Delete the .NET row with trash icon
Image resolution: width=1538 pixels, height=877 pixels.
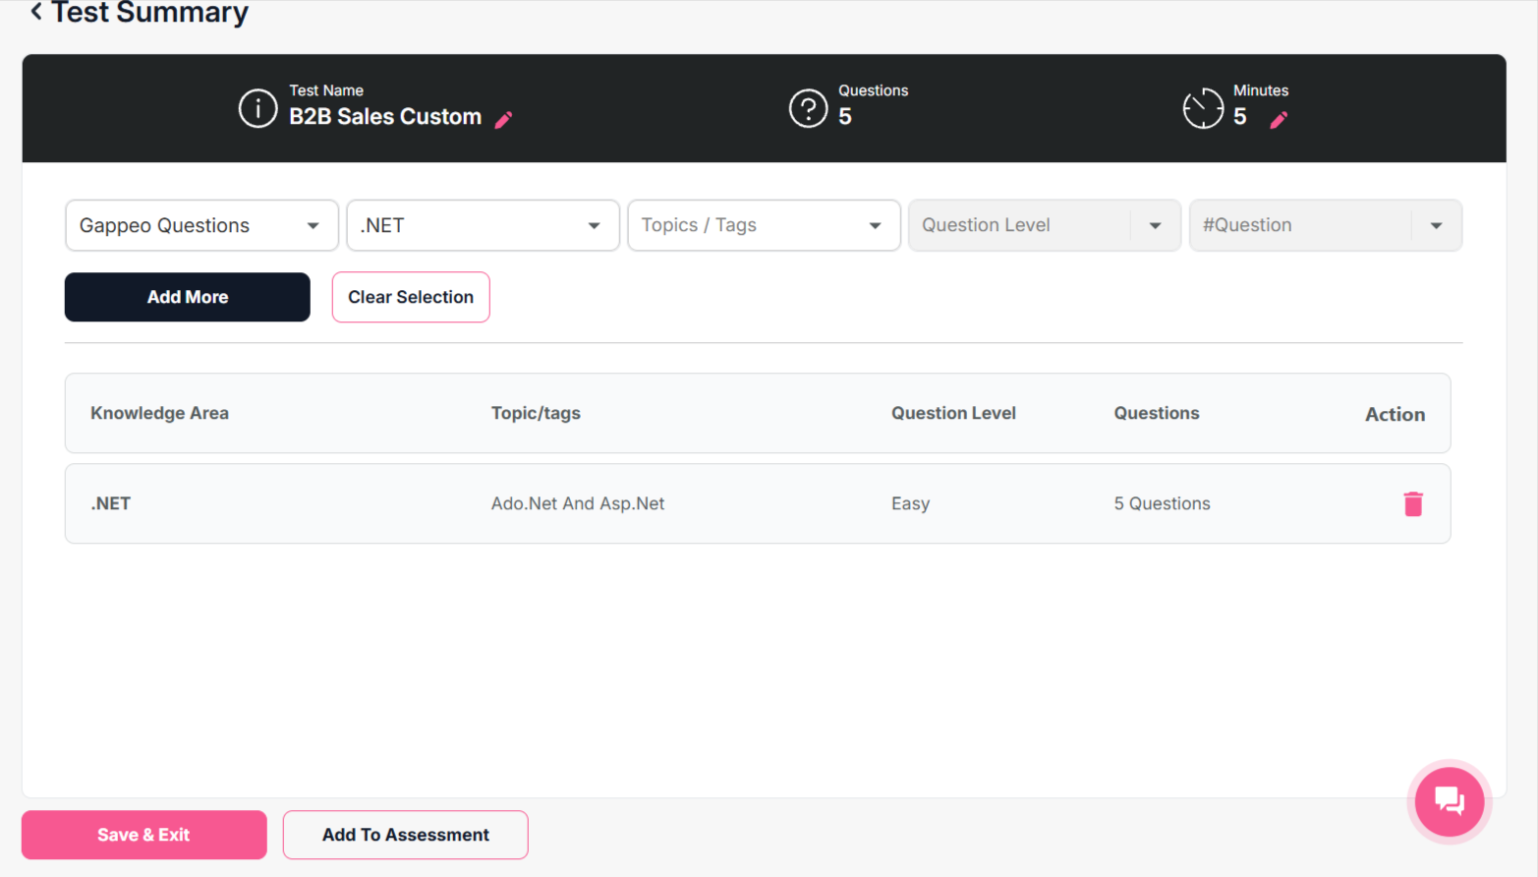point(1412,503)
